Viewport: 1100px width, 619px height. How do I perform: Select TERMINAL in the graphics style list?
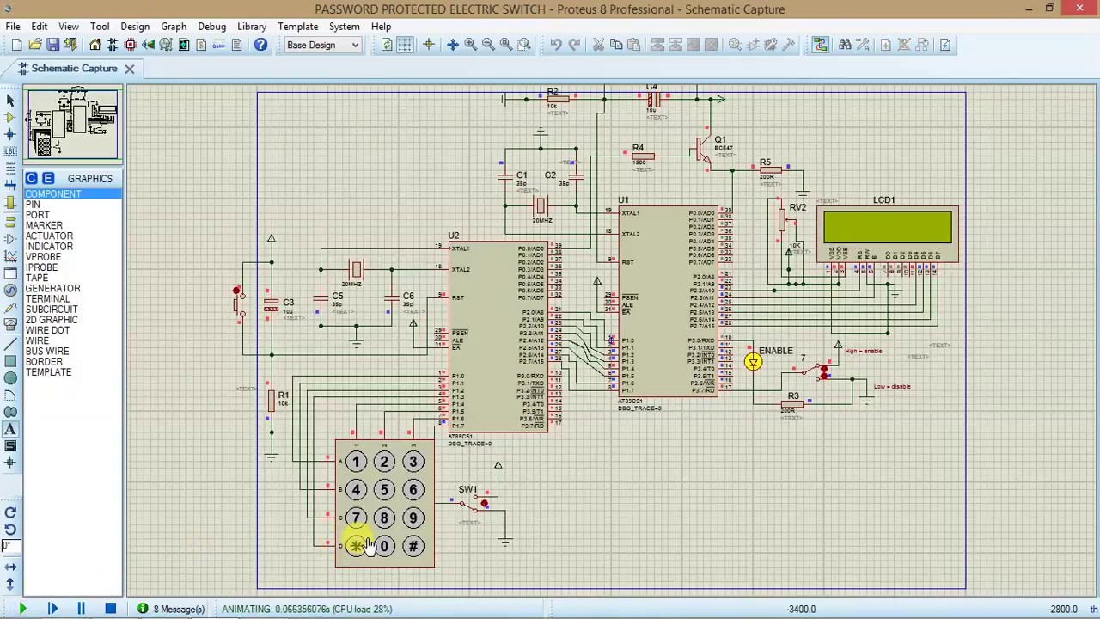point(48,299)
